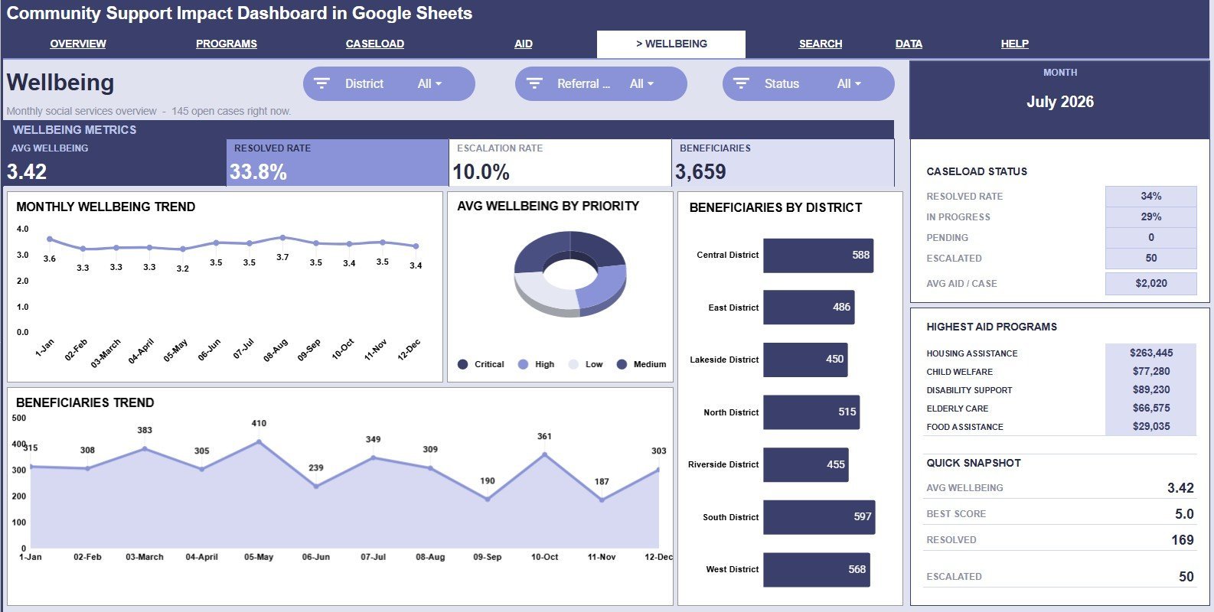
Task: Open the Help link
Action: (x=1015, y=44)
